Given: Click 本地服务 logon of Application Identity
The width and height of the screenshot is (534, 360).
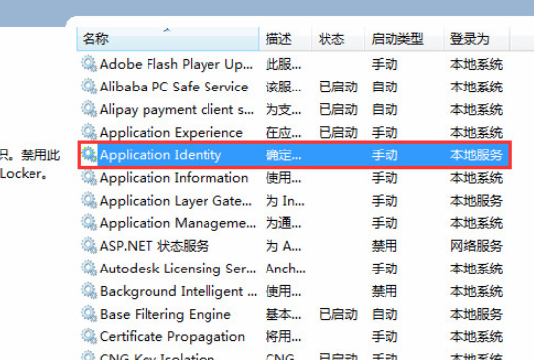Looking at the screenshot, I should (476, 155).
